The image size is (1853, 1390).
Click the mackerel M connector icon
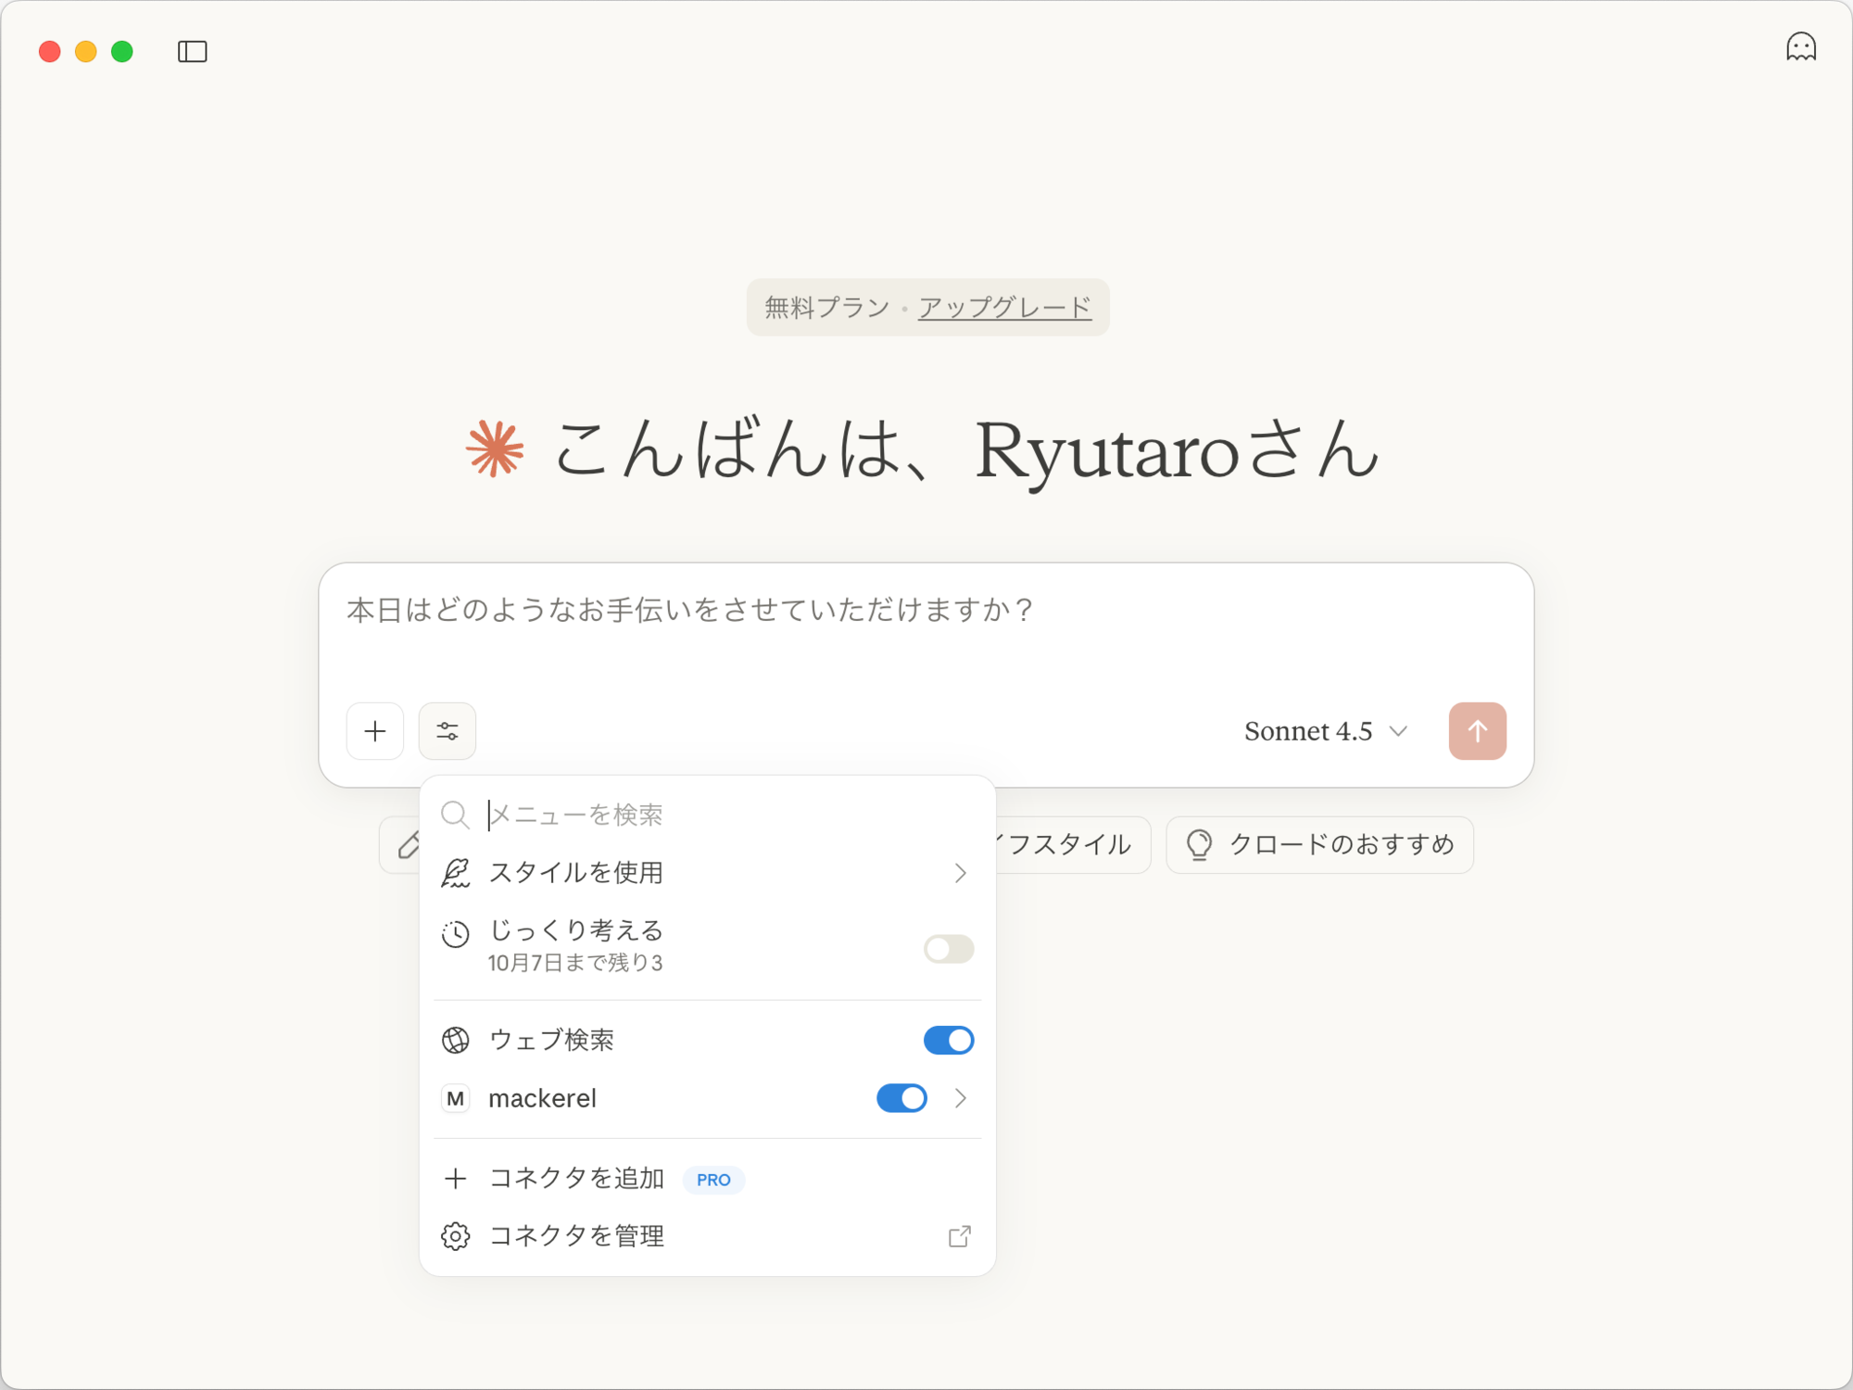[x=455, y=1098]
